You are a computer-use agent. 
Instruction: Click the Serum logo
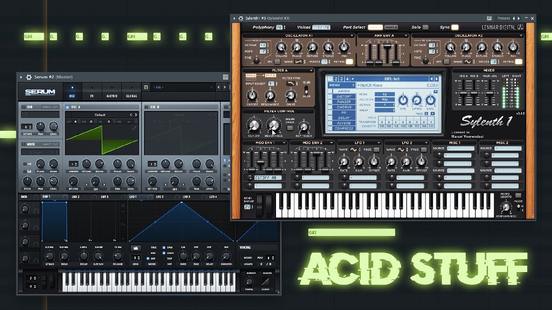click(40, 92)
